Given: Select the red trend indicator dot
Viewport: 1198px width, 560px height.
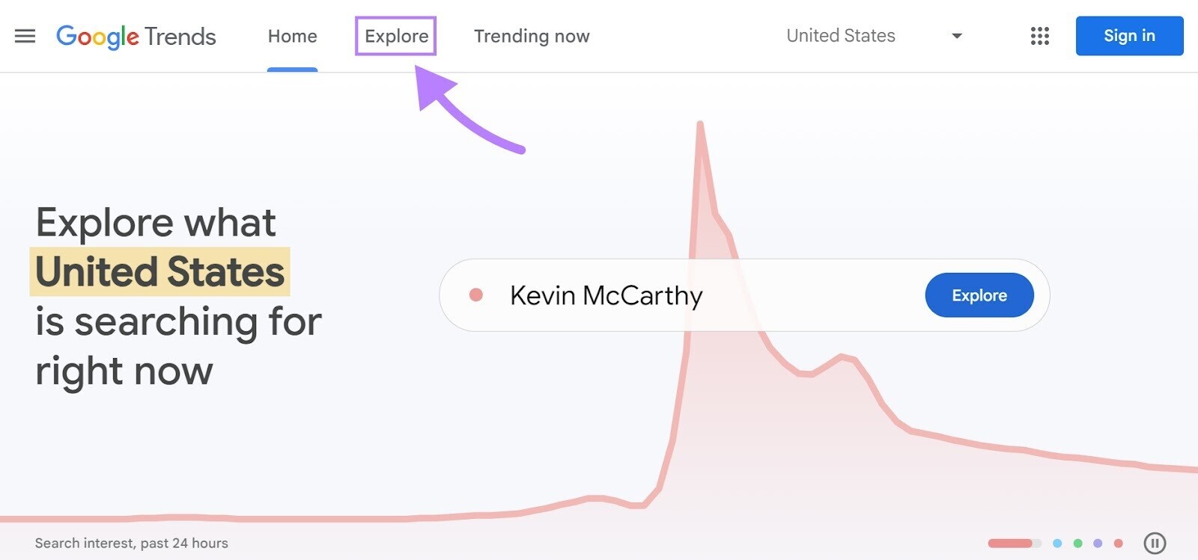Looking at the screenshot, I should click(x=1119, y=543).
